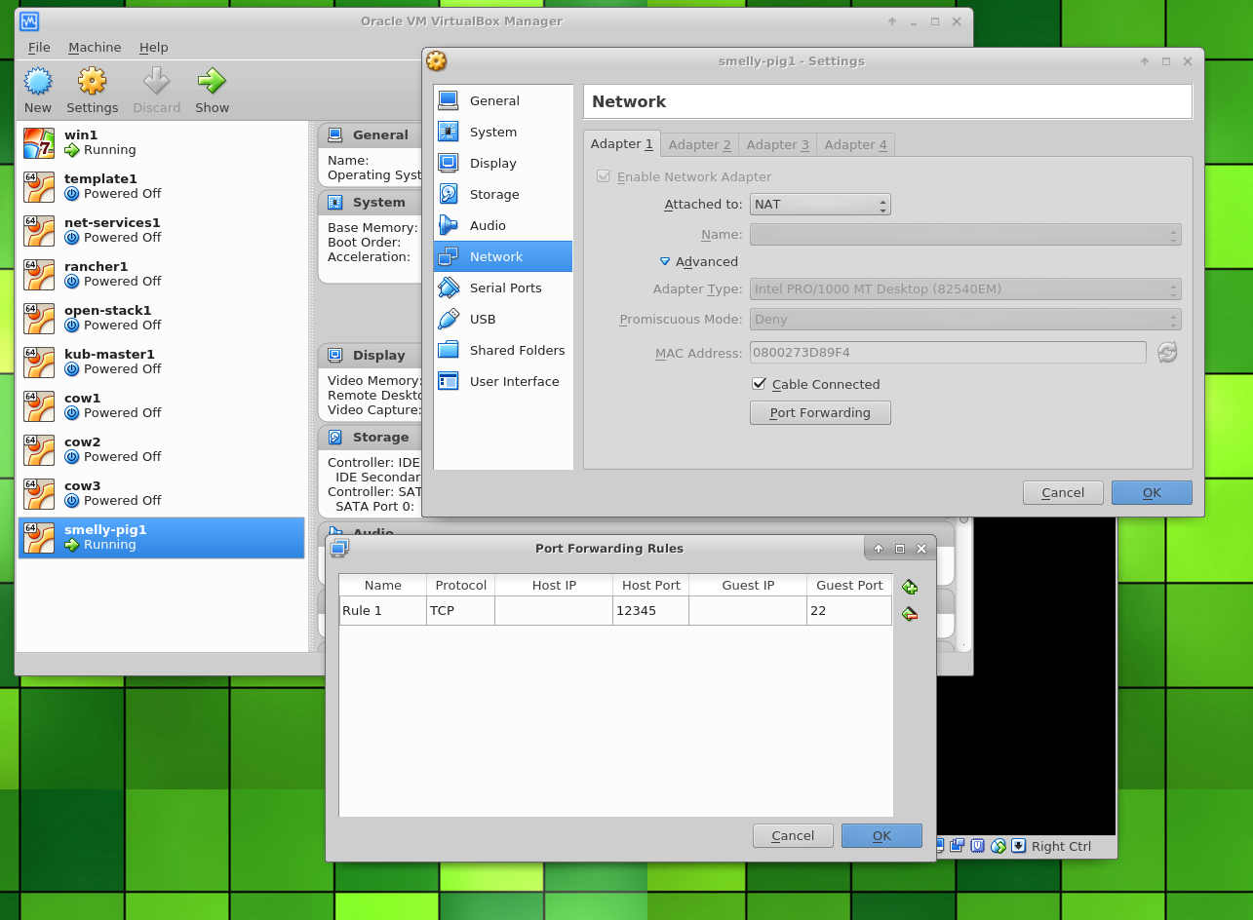The width and height of the screenshot is (1253, 920).
Task: Open the Promiscuous Mode dropdown
Action: [x=965, y=320]
